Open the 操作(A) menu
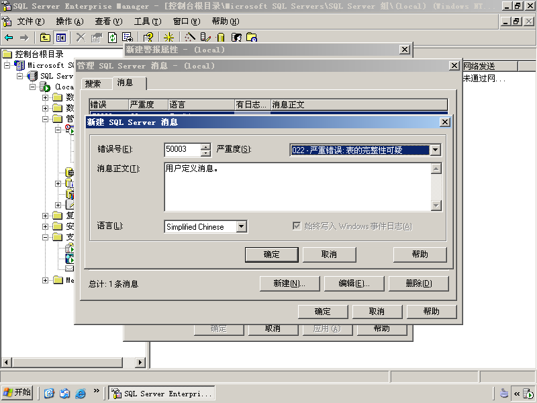The height and width of the screenshot is (403, 537). [70, 21]
